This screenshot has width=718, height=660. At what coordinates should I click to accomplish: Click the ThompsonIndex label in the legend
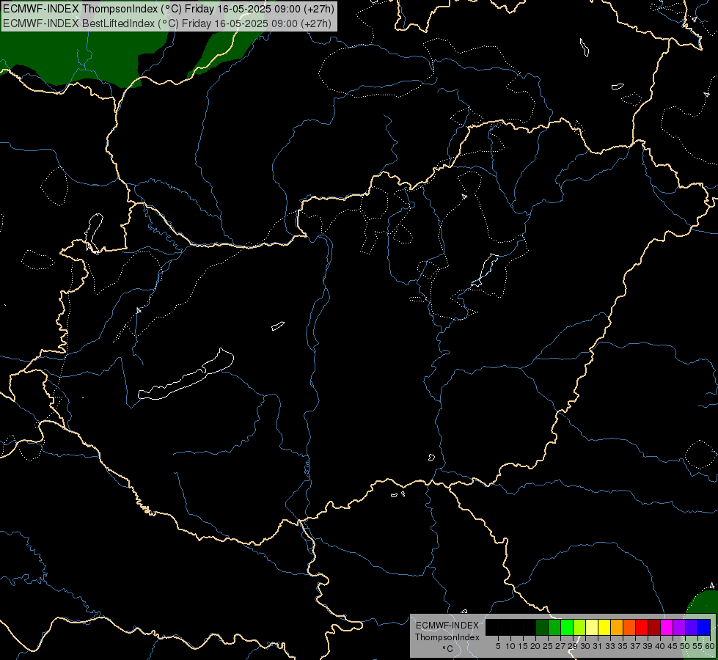pos(447,637)
